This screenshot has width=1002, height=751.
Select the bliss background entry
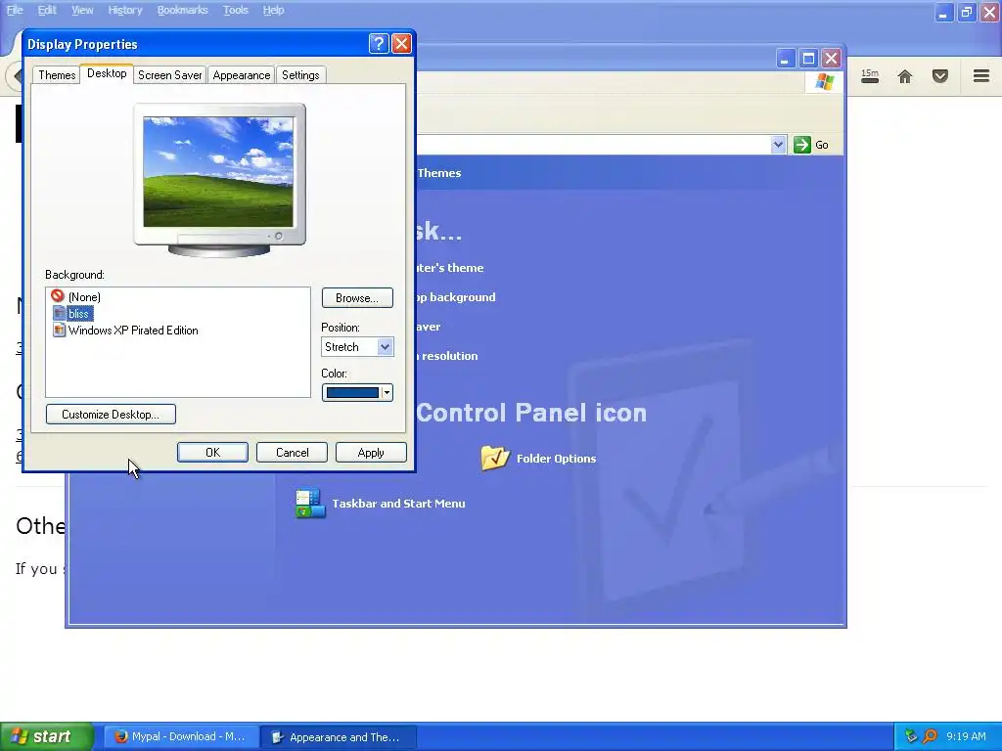coord(79,314)
